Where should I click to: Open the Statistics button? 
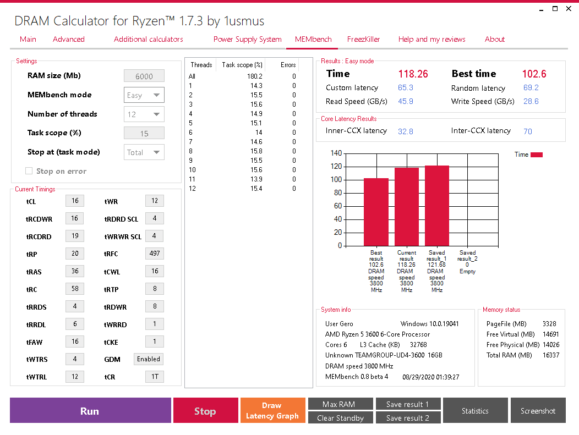(x=475, y=410)
